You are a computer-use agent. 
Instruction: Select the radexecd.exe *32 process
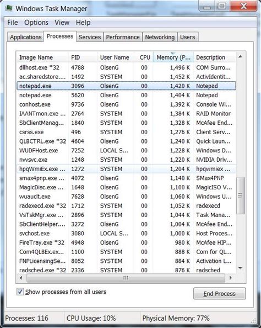126,205
